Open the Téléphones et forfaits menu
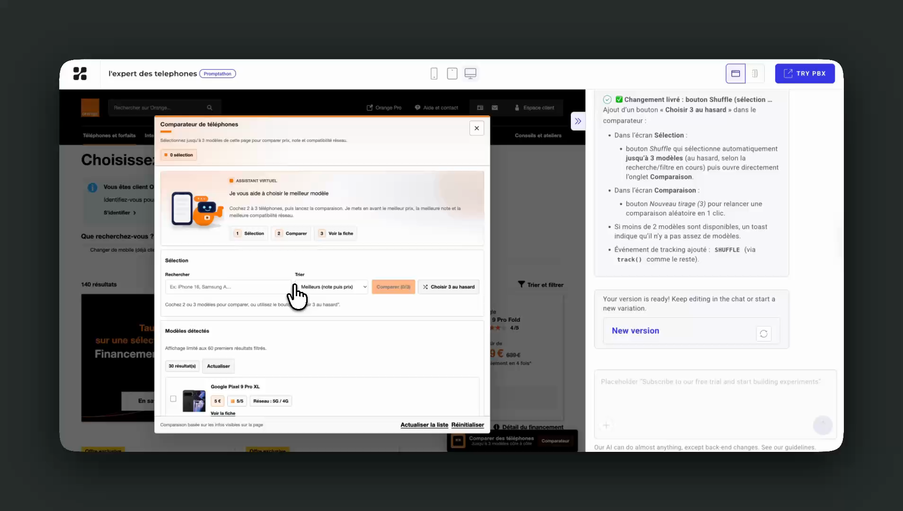This screenshot has height=511, width=903. click(x=109, y=135)
